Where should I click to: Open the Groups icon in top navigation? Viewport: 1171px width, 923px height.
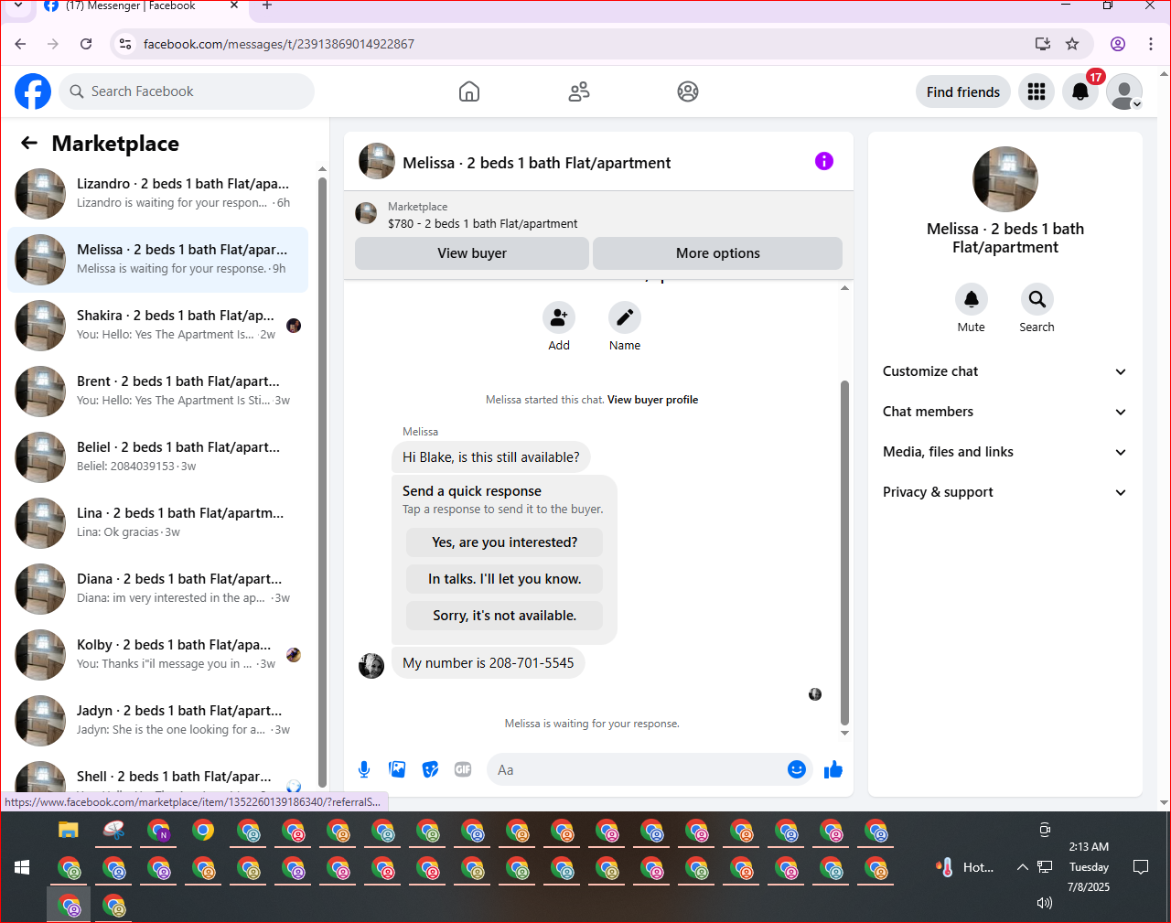tap(688, 91)
